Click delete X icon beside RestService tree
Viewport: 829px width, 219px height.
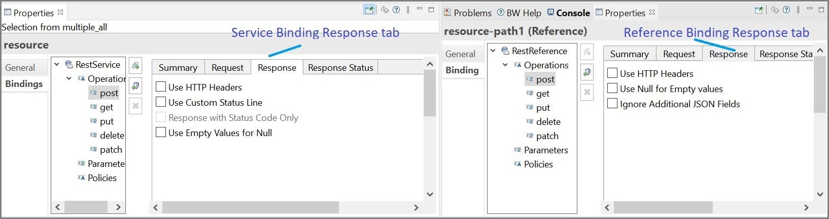135,106
